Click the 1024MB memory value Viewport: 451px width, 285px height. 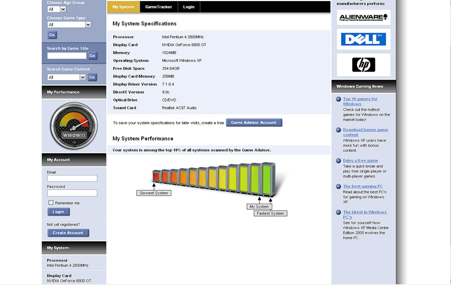(x=169, y=52)
